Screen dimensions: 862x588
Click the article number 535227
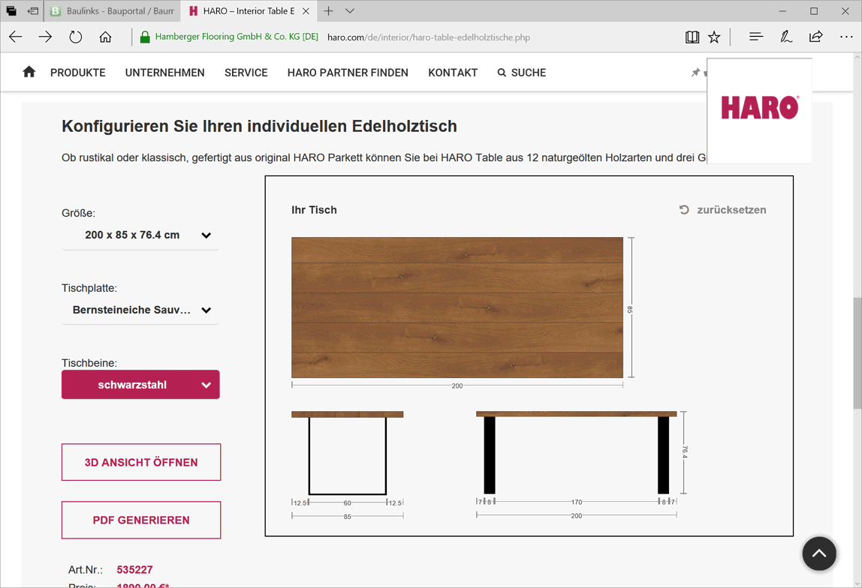point(134,570)
